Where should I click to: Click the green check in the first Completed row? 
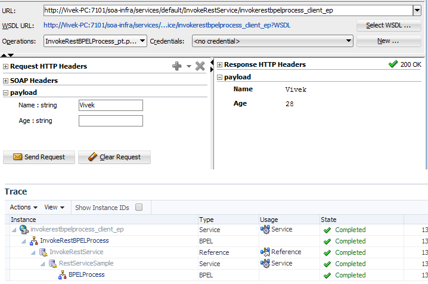327,230
